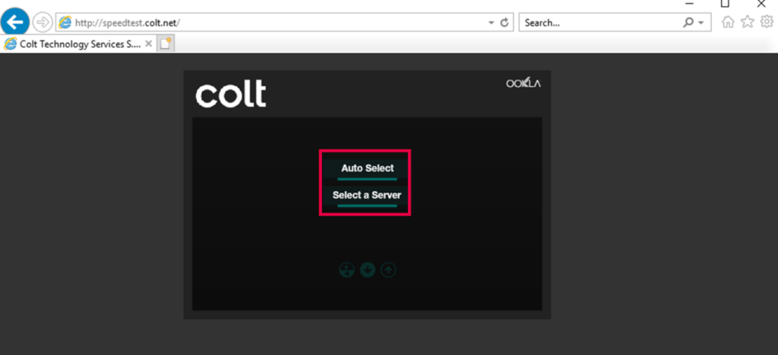Open a new tab button
The width and height of the screenshot is (778, 355).
click(x=166, y=43)
